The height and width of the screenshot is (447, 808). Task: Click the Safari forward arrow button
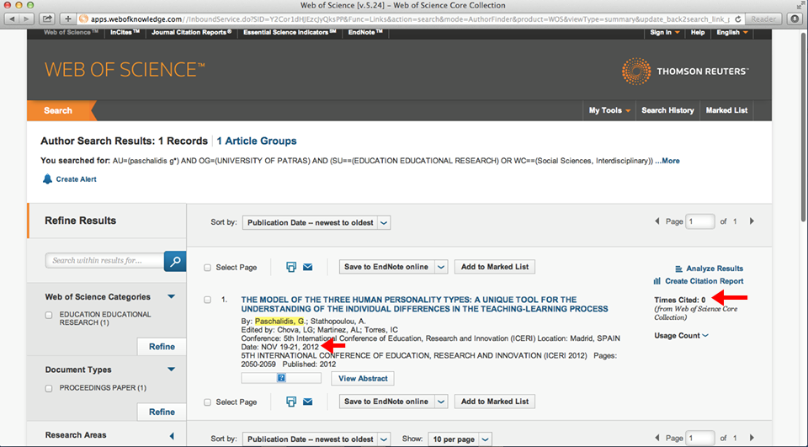[26, 19]
